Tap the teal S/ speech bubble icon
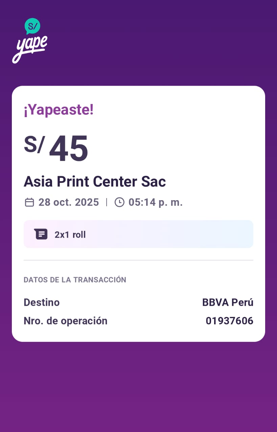Screen dimensions: 277x432 coord(32,26)
